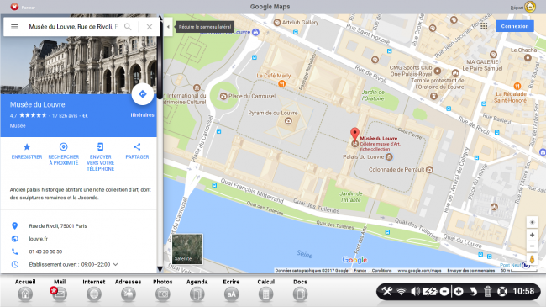Expand opening hours chevron
This screenshot has height=307, width=546.
(116, 264)
